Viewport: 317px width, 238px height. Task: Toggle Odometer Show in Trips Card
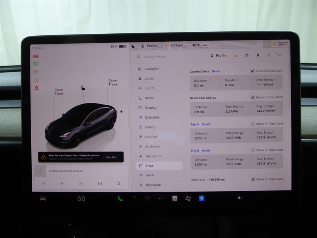253,179
